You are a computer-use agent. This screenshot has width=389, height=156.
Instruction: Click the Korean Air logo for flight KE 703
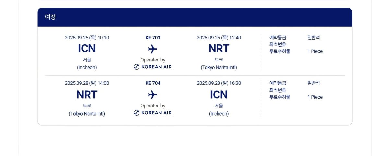pos(153,67)
